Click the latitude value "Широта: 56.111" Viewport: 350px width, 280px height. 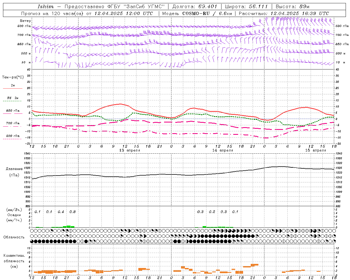246,7
